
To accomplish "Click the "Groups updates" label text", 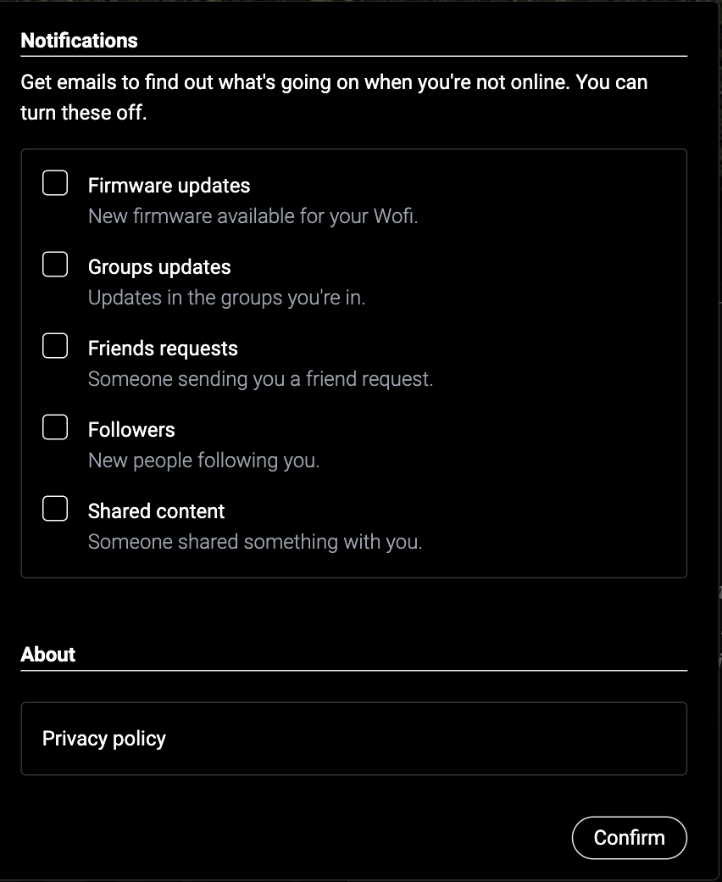I will [159, 267].
